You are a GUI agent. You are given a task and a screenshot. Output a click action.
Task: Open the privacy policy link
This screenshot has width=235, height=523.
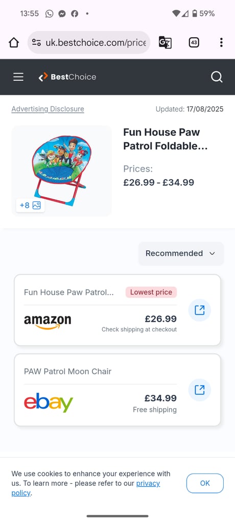(86, 488)
